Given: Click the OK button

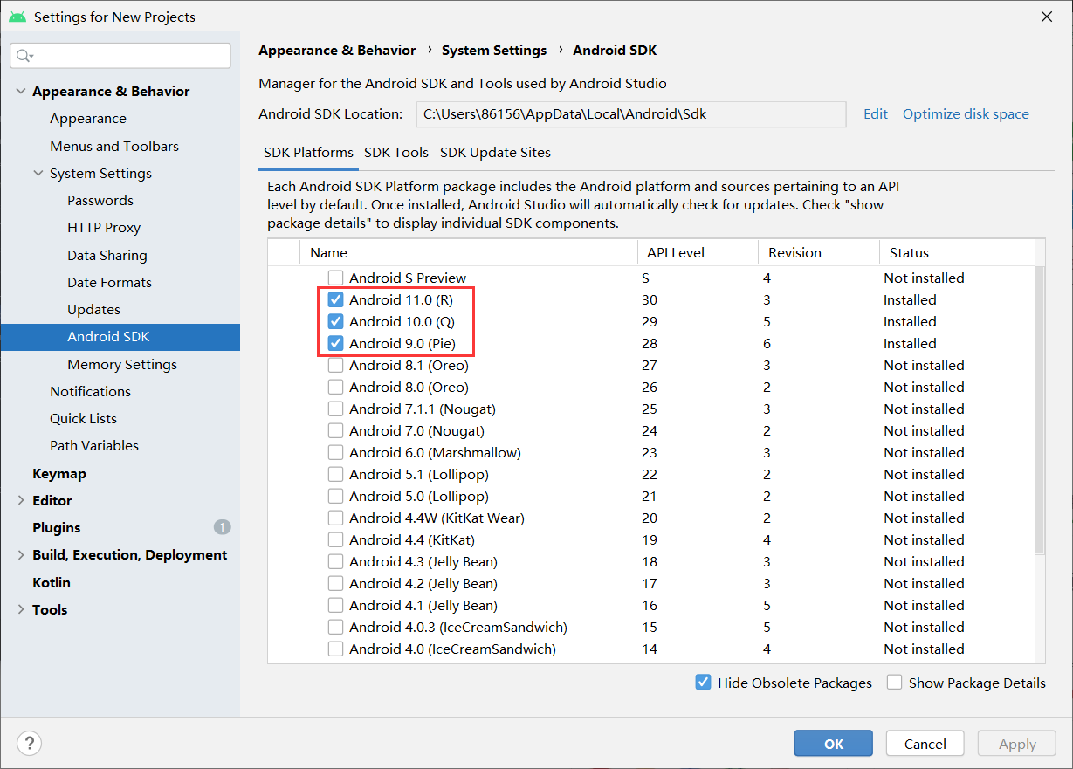Looking at the screenshot, I should [834, 744].
